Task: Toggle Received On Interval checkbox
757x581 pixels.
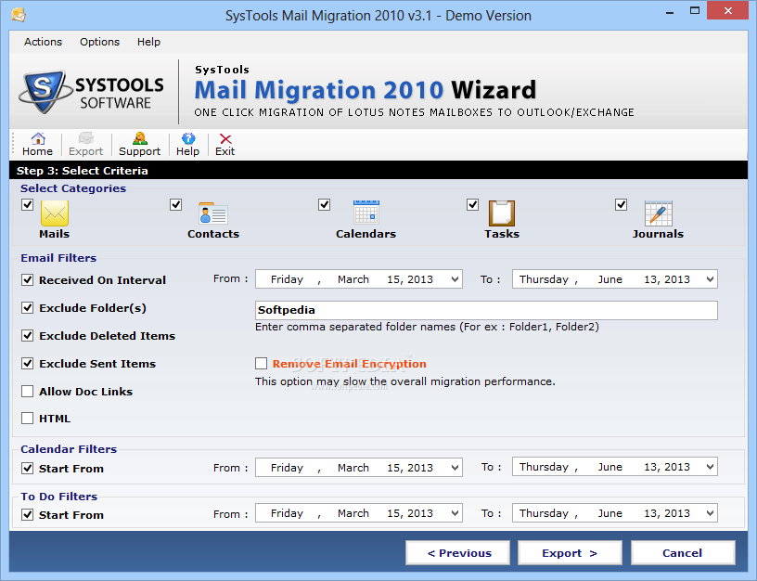Action: pos(28,280)
